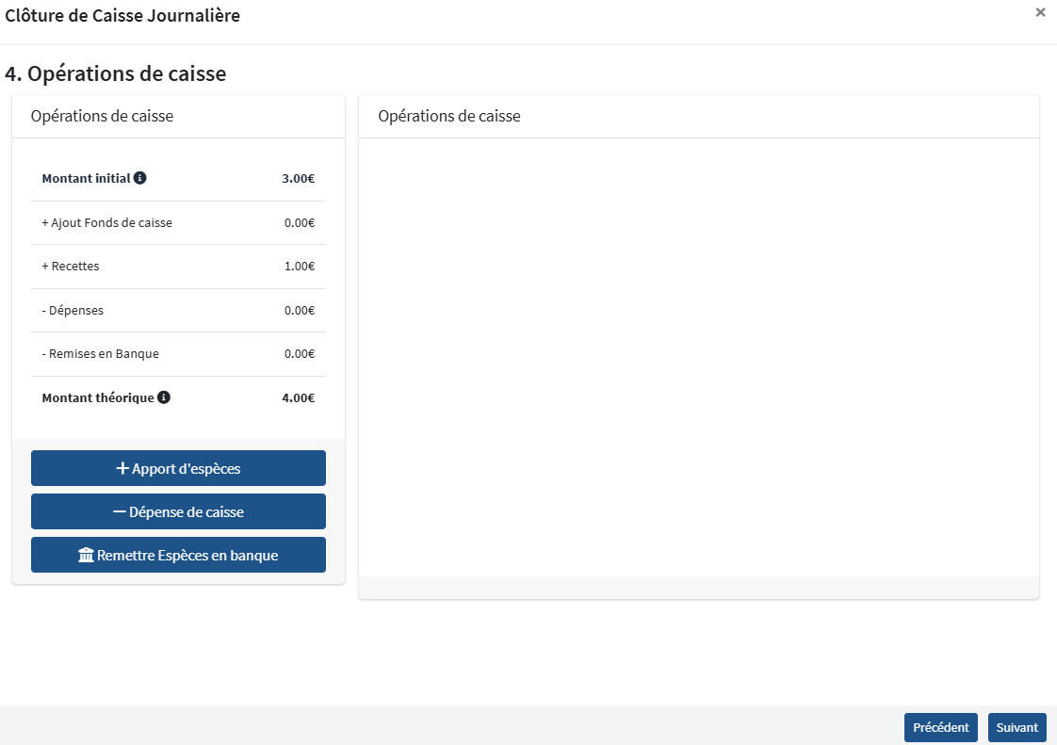Select the 4.00€ theoretical amount value

tap(298, 398)
